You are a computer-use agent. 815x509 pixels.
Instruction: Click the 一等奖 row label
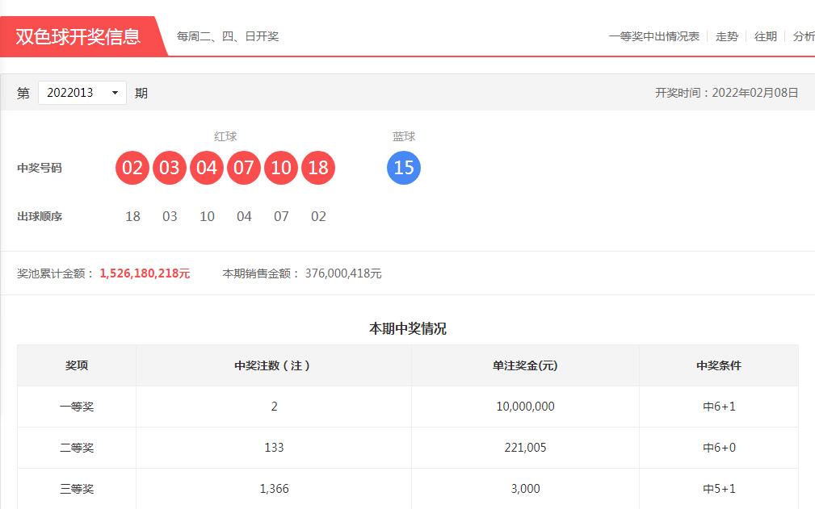77,407
